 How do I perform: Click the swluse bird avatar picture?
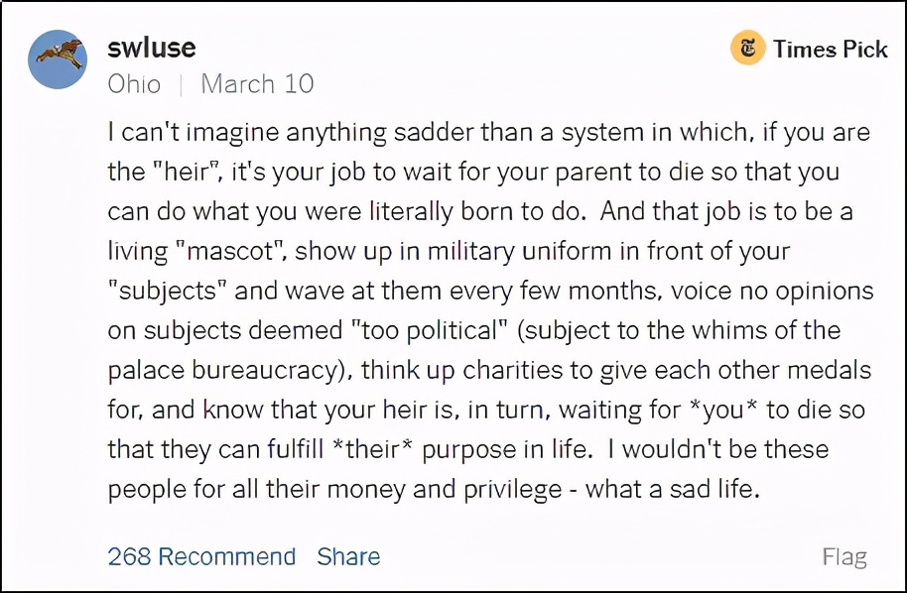58,59
